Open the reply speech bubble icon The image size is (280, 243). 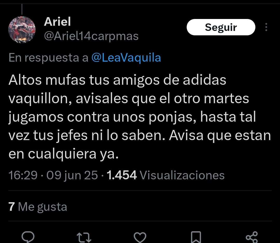tap(28, 237)
